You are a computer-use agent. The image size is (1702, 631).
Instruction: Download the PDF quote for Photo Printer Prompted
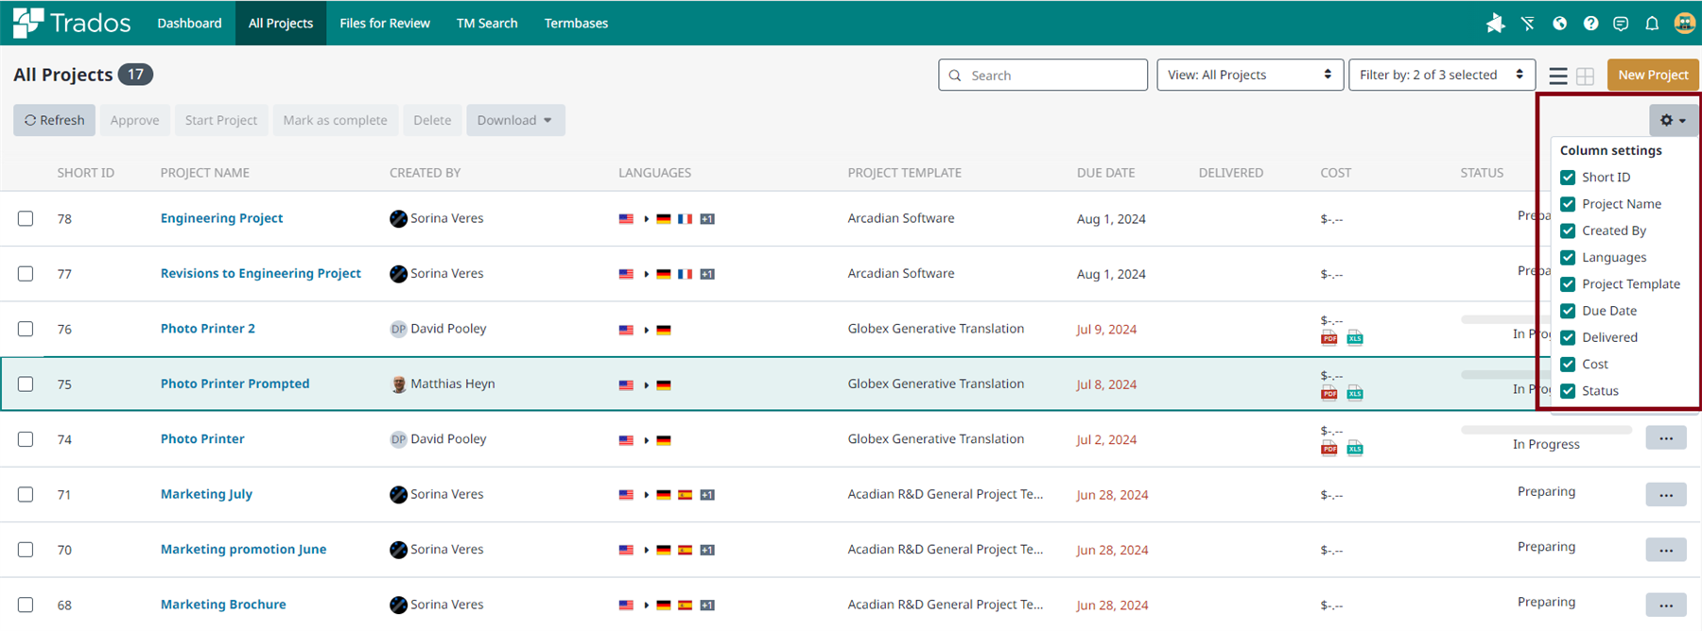tap(1329, 393)
